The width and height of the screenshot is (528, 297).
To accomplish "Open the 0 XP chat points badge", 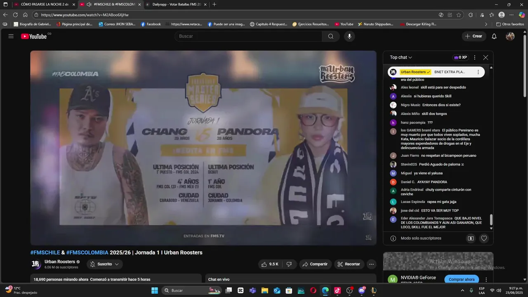I will [x=460, y=58].
